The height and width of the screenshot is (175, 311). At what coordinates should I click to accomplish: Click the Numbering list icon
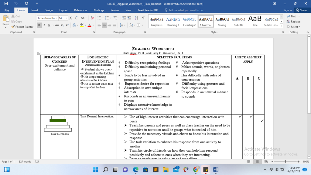(x=107, y=18)
